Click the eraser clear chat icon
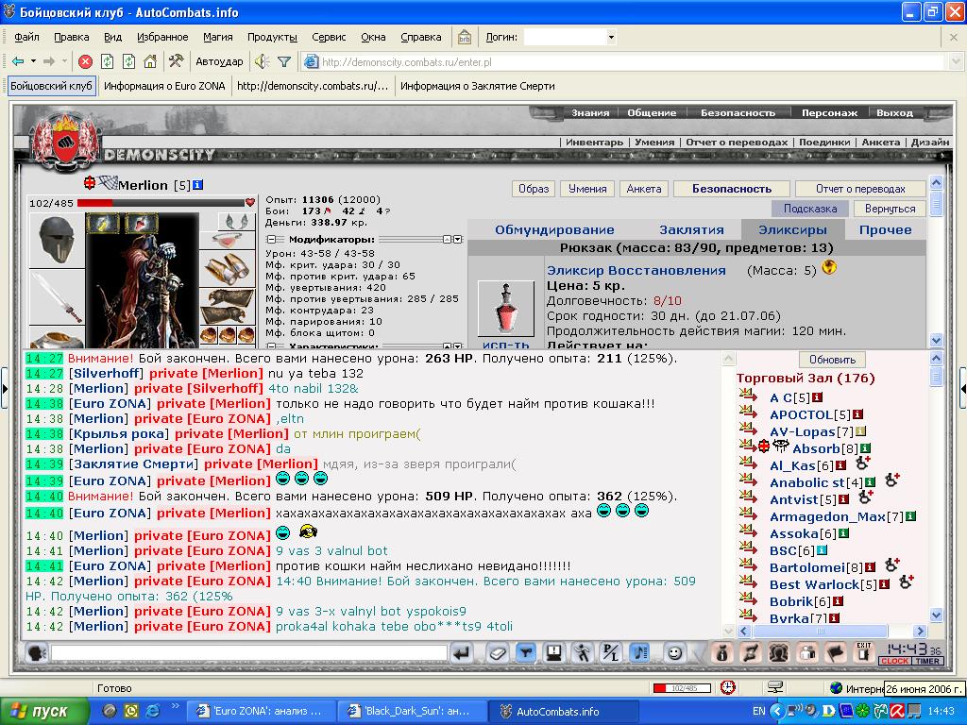 tap(497, 653)
